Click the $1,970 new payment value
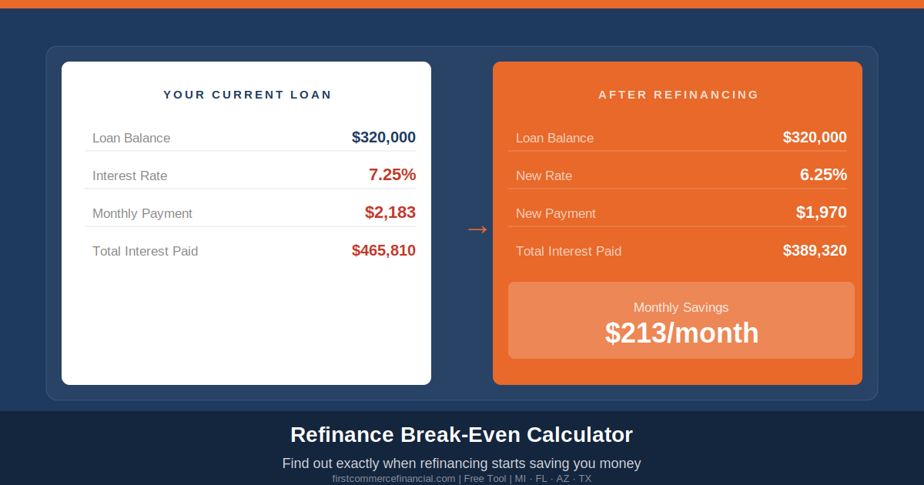Viewport: 924px width, 485px height. [821, 212]
